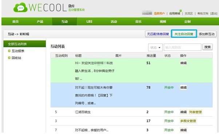Image resolution: width=219 pixels, height=134 pixels.
Task: Open the 音乐 navigation tab
Action: (138, 21)
